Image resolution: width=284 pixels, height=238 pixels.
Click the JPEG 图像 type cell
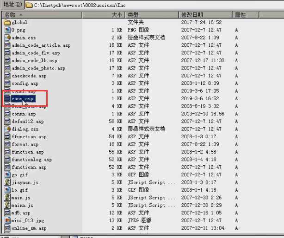pos(140,220)
